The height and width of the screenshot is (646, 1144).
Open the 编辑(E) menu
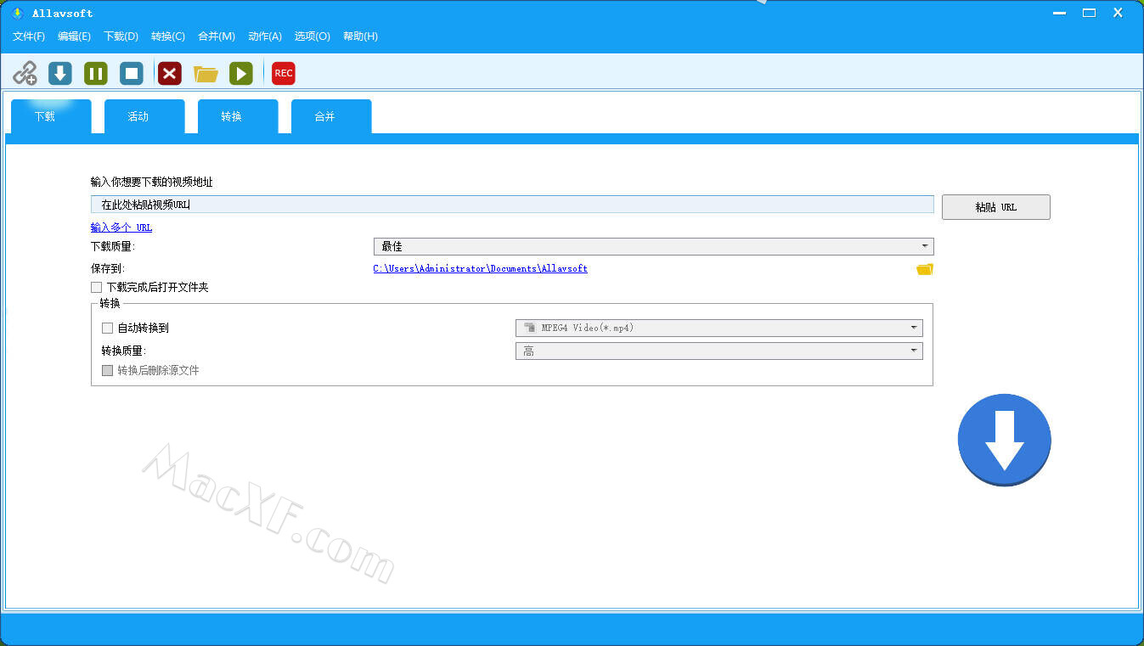coord(74,37)
